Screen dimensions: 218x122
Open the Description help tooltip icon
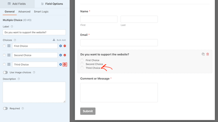tap(19, 79)
